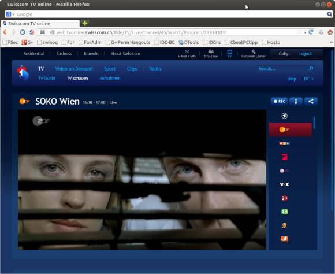Click the channel list scrollbar
This screenshot has height=274, width=335.
click(314, 123)
